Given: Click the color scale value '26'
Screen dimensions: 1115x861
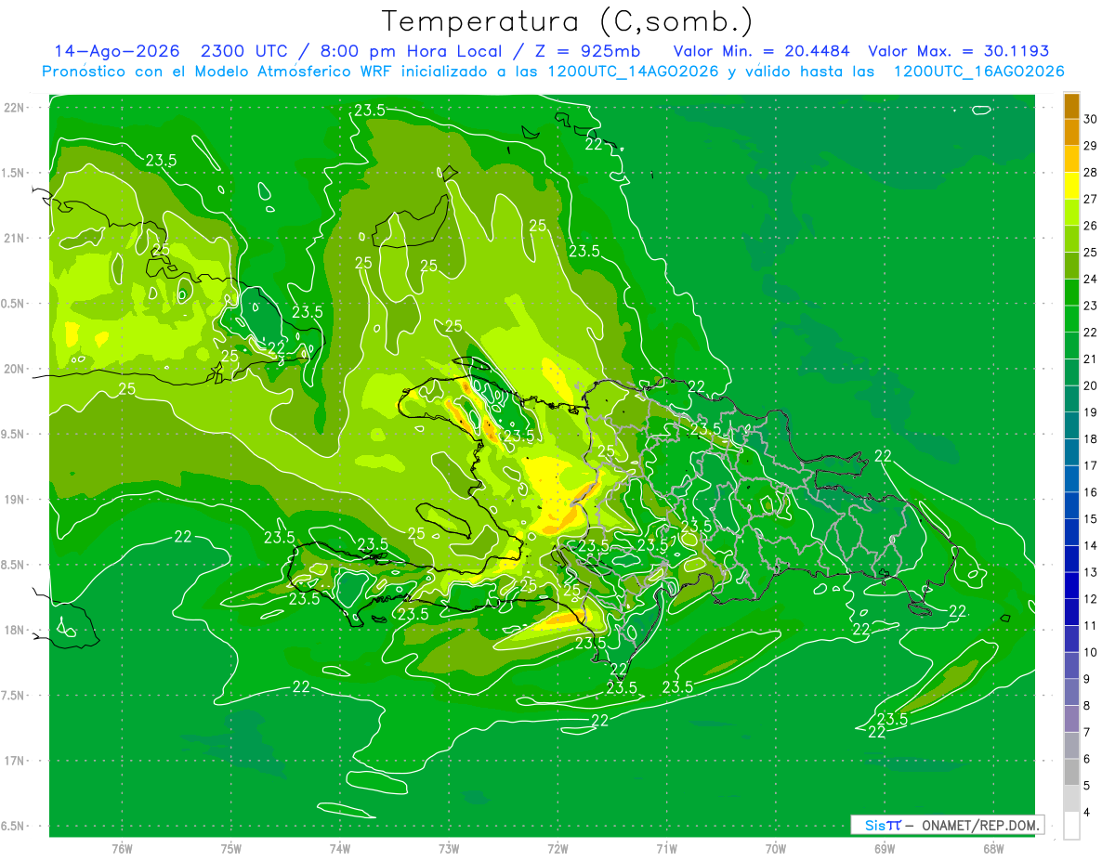Looking at the screenshot, I should tap(1091, 226).
